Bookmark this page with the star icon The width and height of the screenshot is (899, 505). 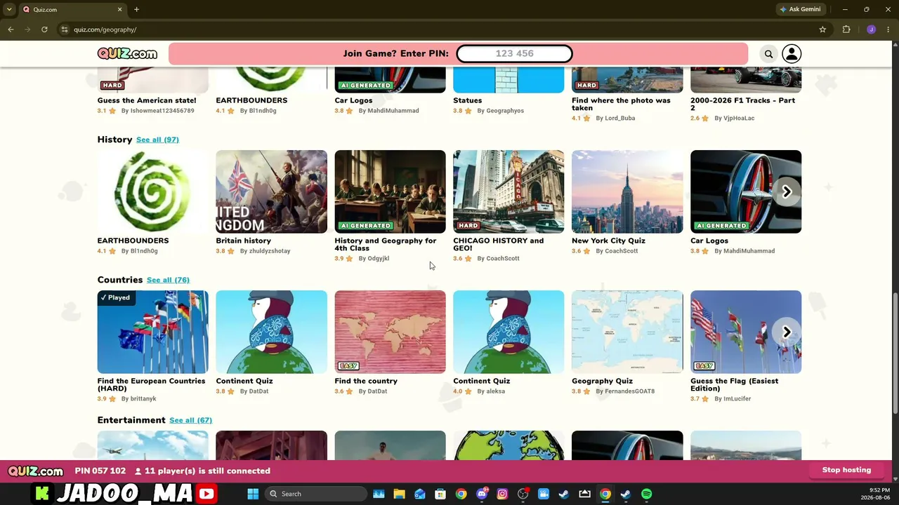tap(822, 29)
